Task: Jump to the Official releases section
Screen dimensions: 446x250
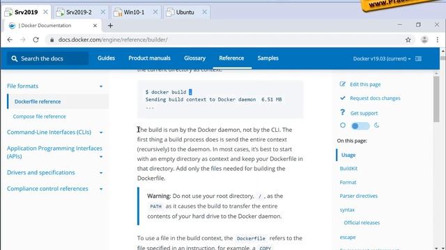Action: click(x=362, y=223)
